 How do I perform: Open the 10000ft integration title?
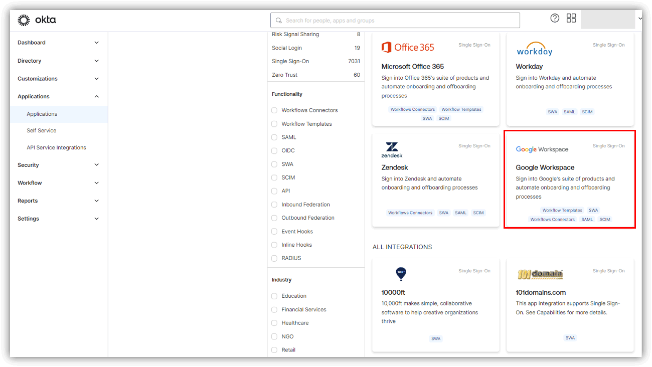point(394,292)
